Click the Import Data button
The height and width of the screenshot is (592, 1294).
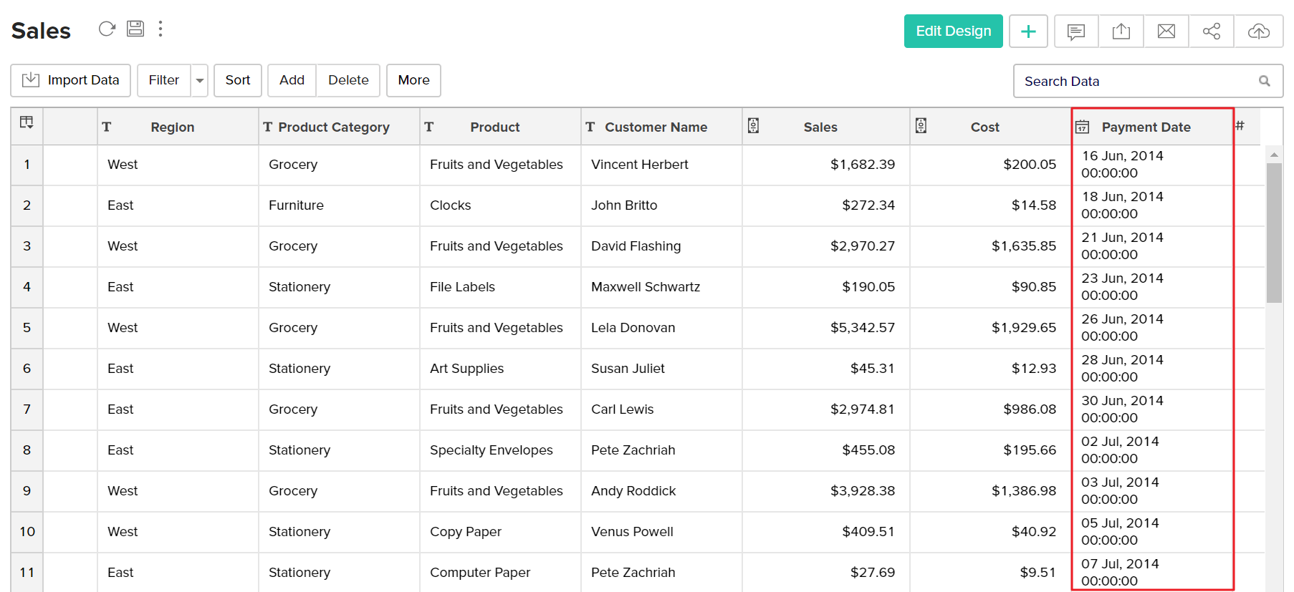(x=70, y=80)
